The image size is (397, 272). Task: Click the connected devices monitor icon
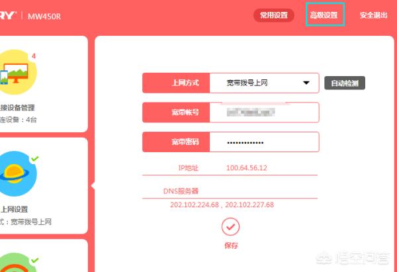17,72
